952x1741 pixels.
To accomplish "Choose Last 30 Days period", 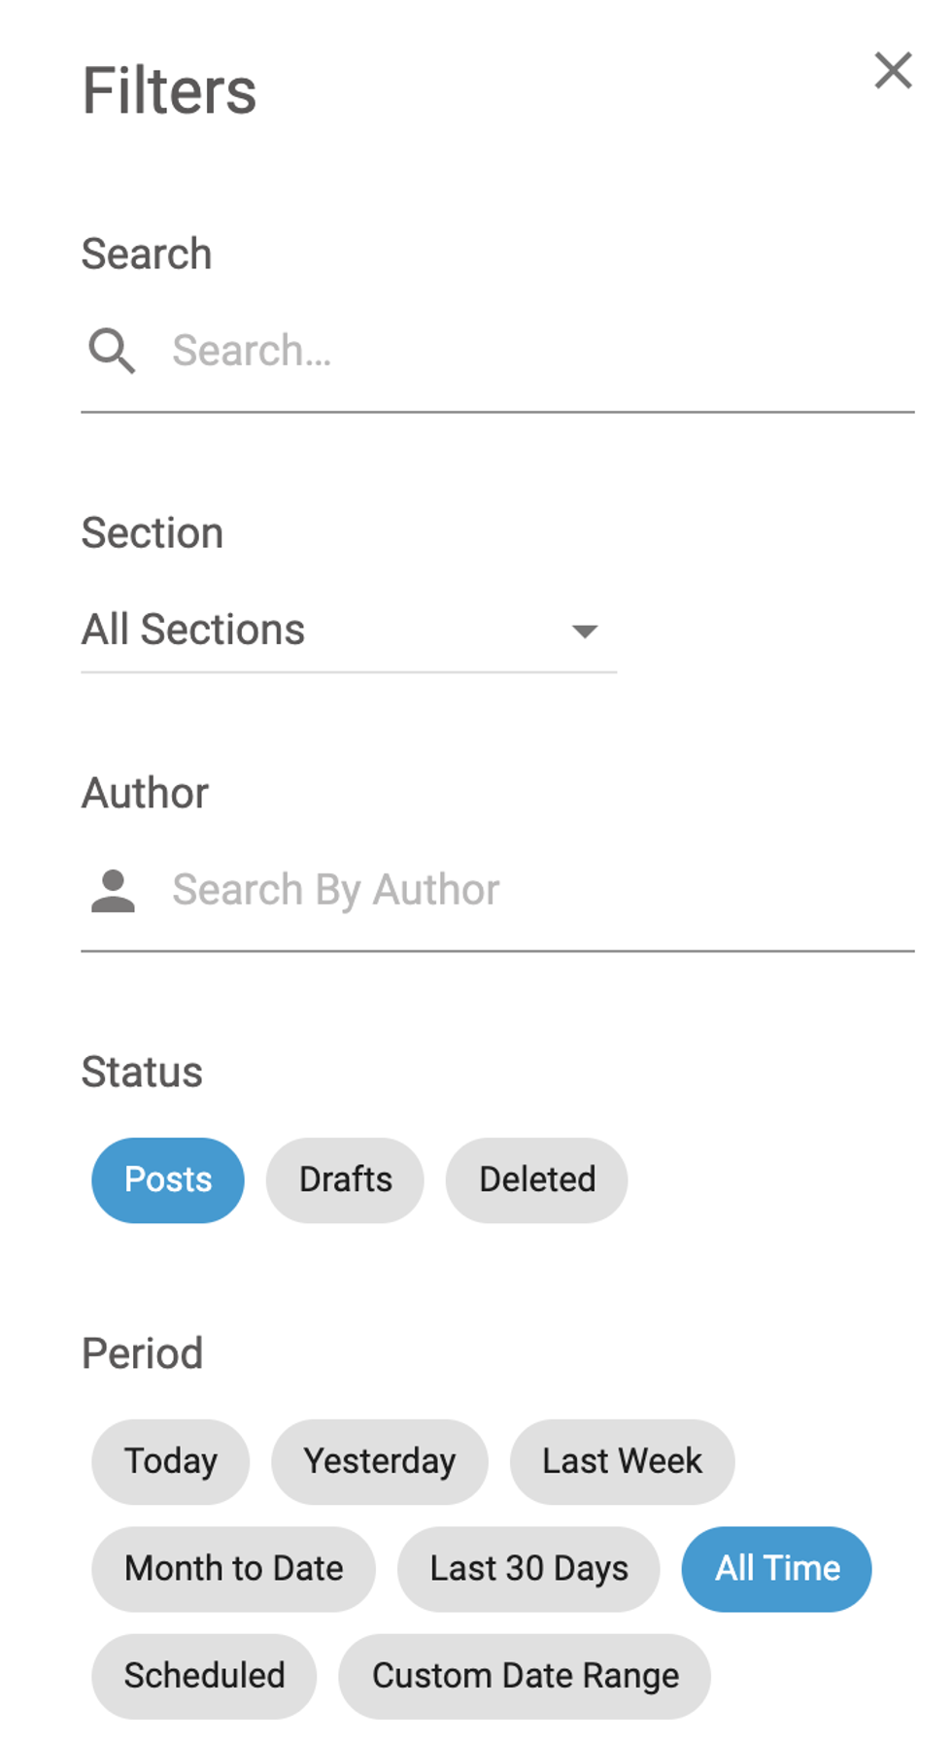I will point(528,1568).
